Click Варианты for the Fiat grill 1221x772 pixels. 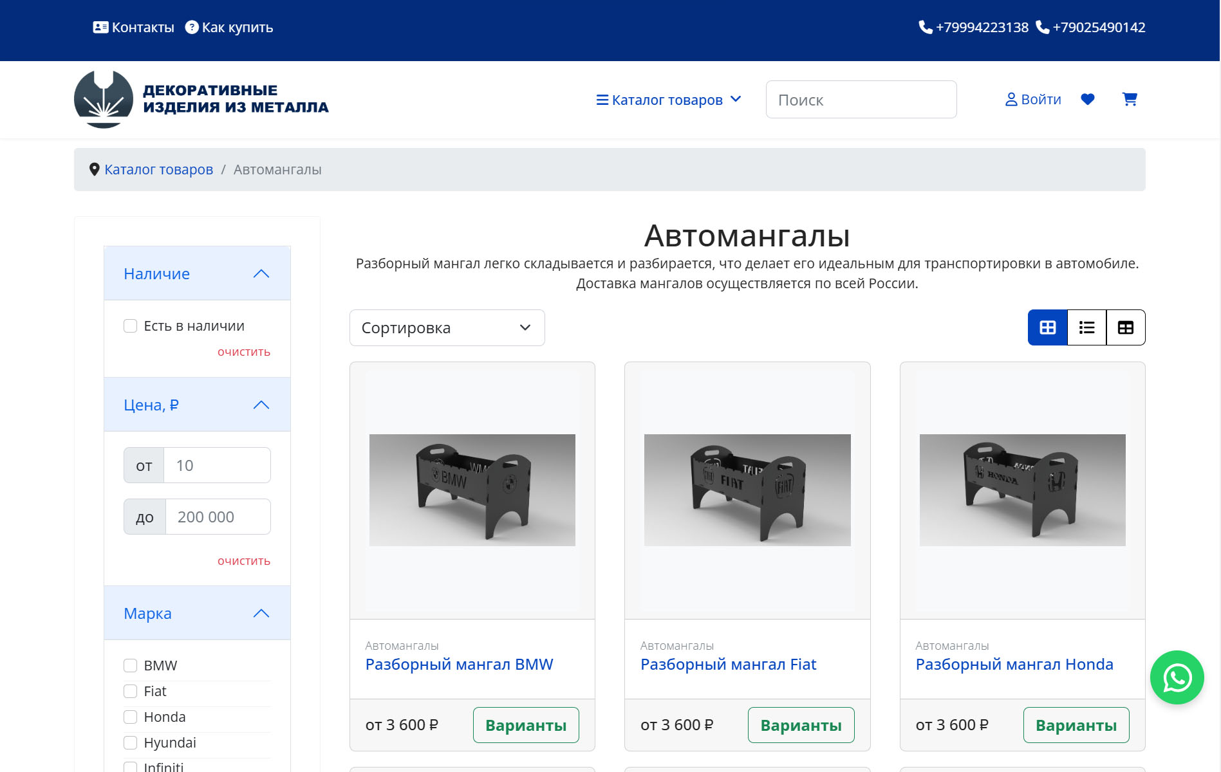801,725
